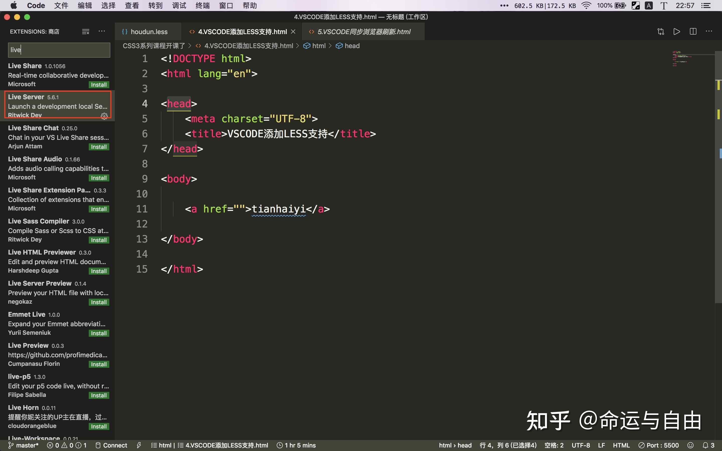Run the current HTML file with the play icon

[676, 31]
